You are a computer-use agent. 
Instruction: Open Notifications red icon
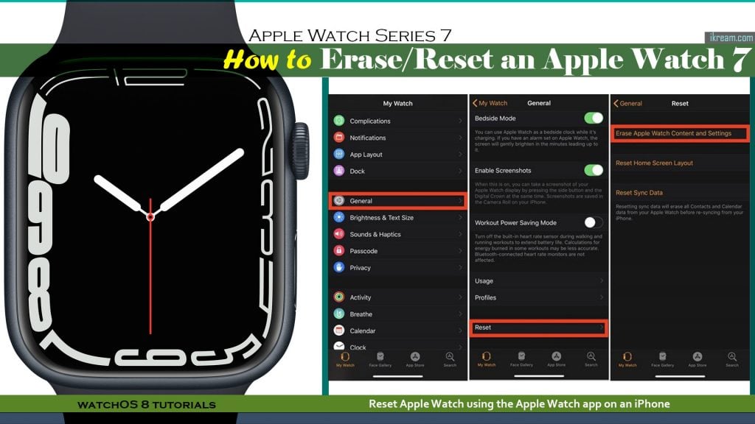339,138
